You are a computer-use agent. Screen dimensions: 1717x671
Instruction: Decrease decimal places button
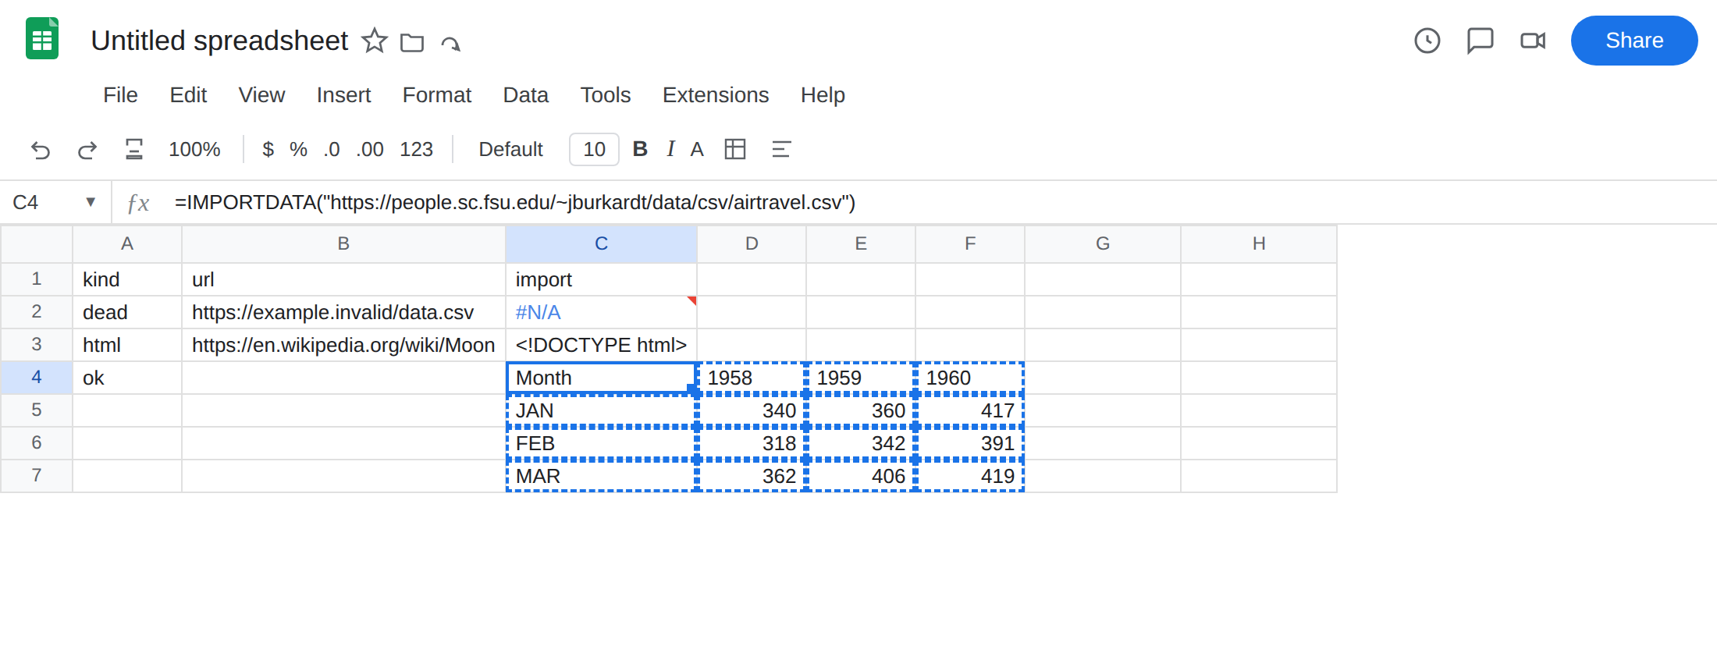[332, 149]
